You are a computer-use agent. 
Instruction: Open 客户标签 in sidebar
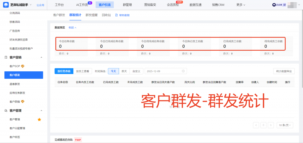point(15,137)
